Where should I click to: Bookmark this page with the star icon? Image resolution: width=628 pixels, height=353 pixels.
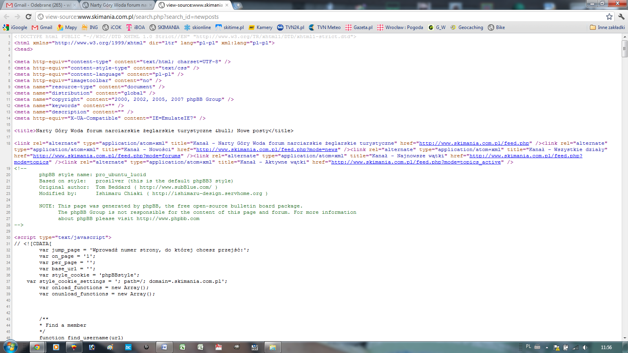609,16
